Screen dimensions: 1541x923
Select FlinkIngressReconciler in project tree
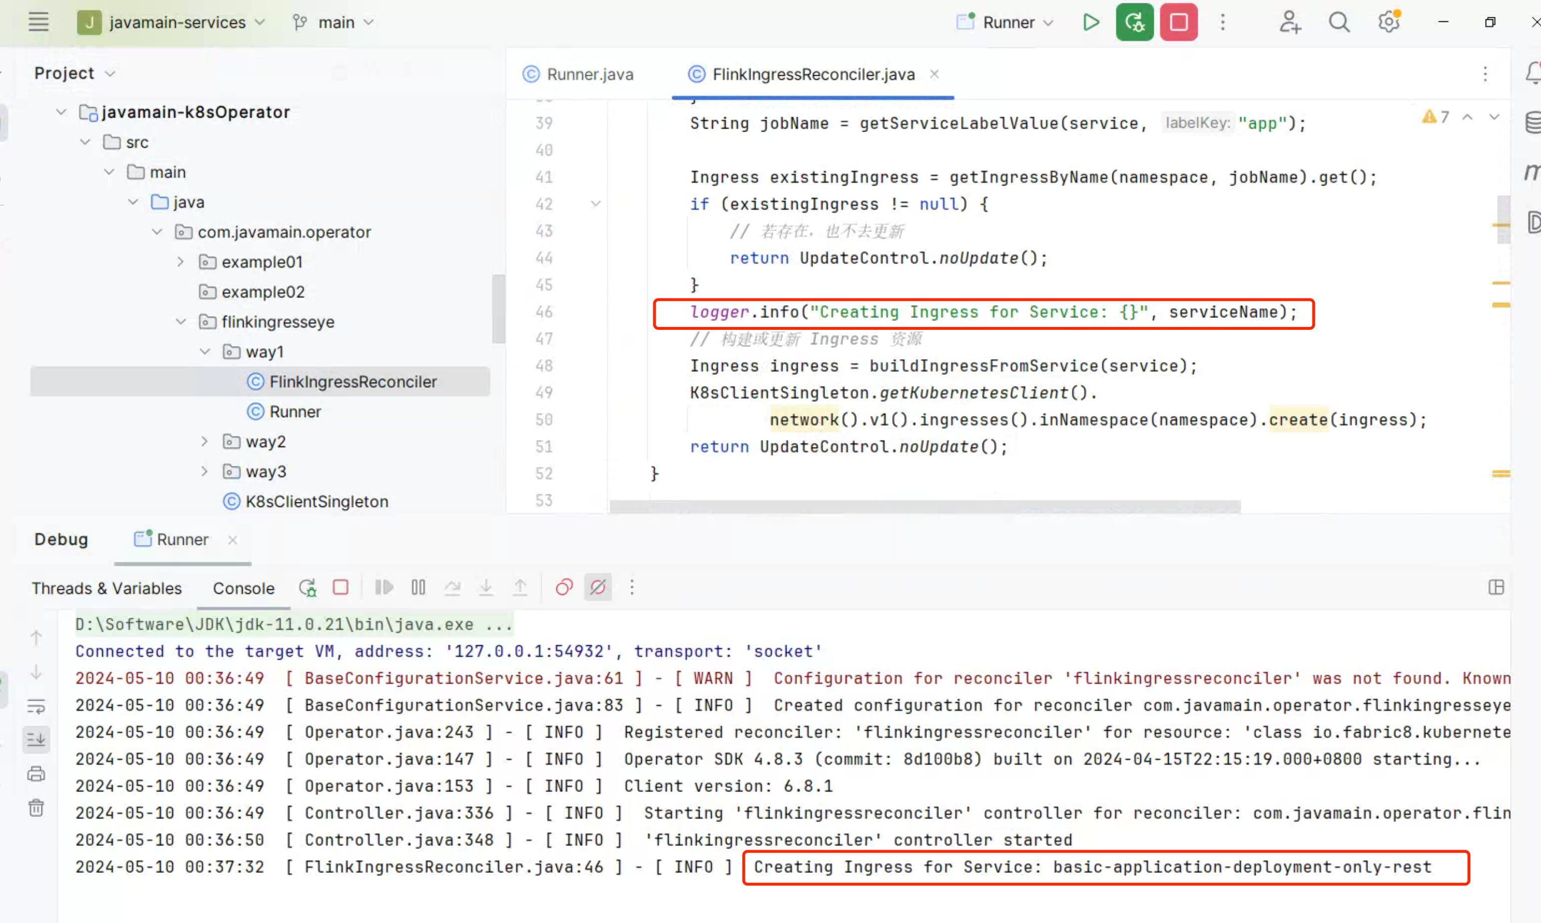[260, 382]
